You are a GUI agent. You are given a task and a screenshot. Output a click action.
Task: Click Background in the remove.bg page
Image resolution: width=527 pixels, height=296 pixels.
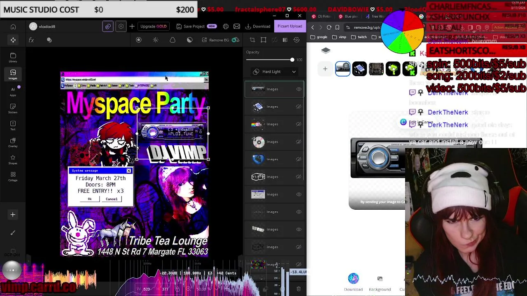(x=380, y=282)
